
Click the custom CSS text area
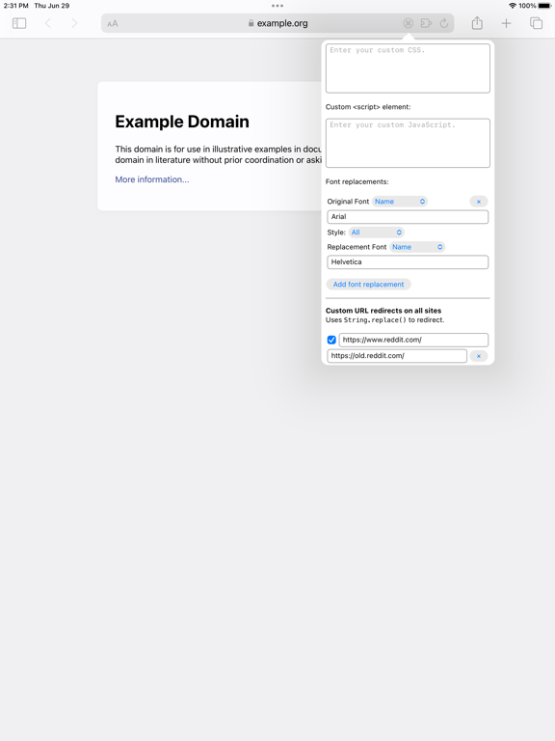[408, 69]
